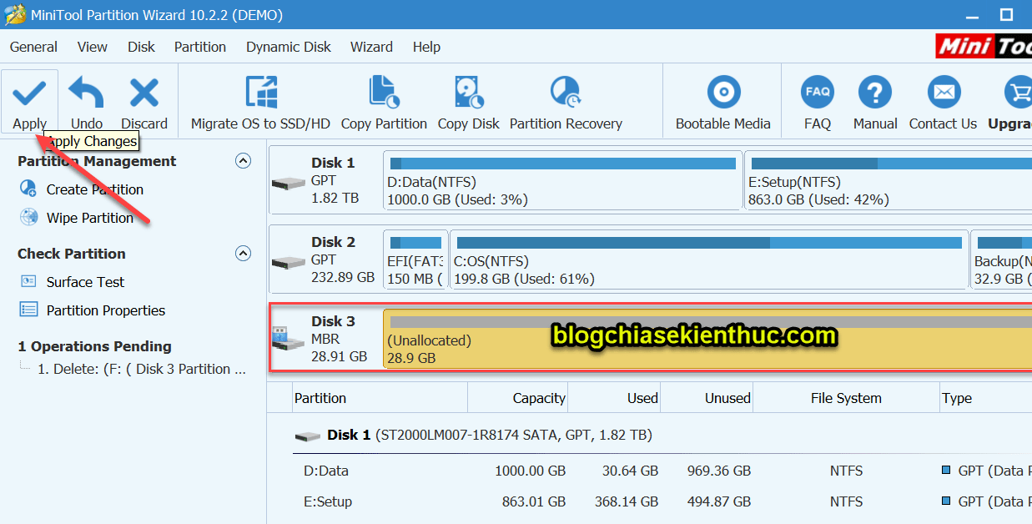Select the Disk 2 drive icon in disk map

[x=288, y=262]
